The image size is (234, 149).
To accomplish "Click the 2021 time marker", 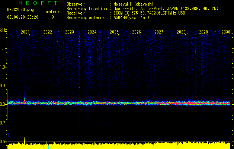I will pos(25,32).
